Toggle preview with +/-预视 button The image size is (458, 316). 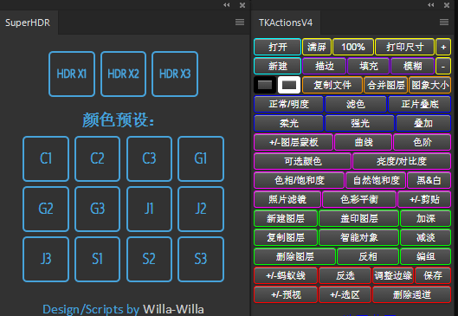tap(286, 294)
